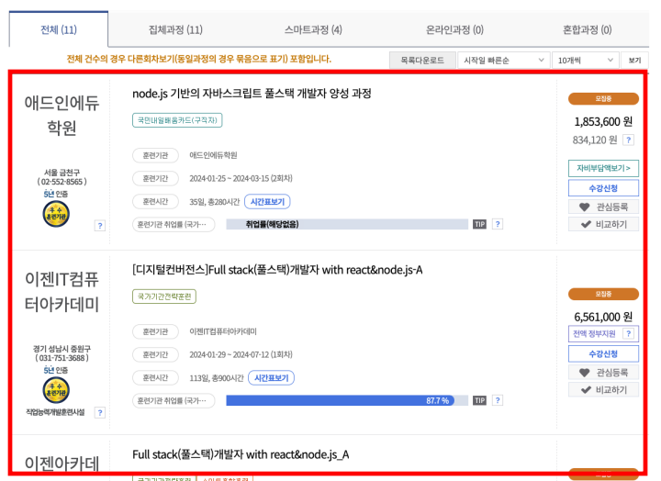The image size is (661, 481).
Task: Click the 훈련기관 취업률 label of 이젠IT컴퓨터아카데미 course
Action: click(174, 400)
